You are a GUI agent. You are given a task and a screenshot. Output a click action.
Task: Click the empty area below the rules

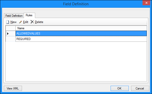pos(76,61)
